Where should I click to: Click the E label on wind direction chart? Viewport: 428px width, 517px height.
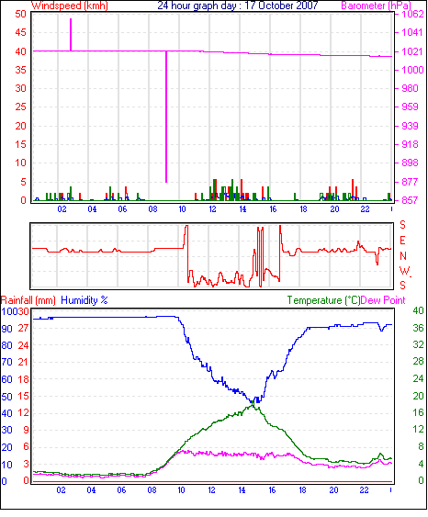point(402,241)
